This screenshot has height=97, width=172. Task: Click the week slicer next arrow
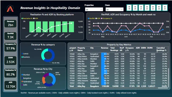tap(169, 8)
